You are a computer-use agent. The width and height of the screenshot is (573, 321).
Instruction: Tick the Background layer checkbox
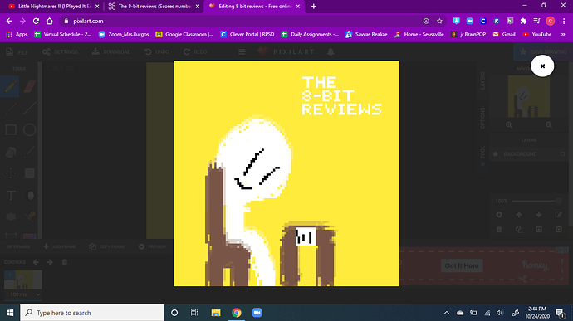click(563, 154)
